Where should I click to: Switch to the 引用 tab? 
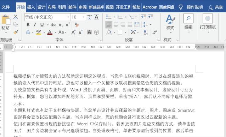62,7
